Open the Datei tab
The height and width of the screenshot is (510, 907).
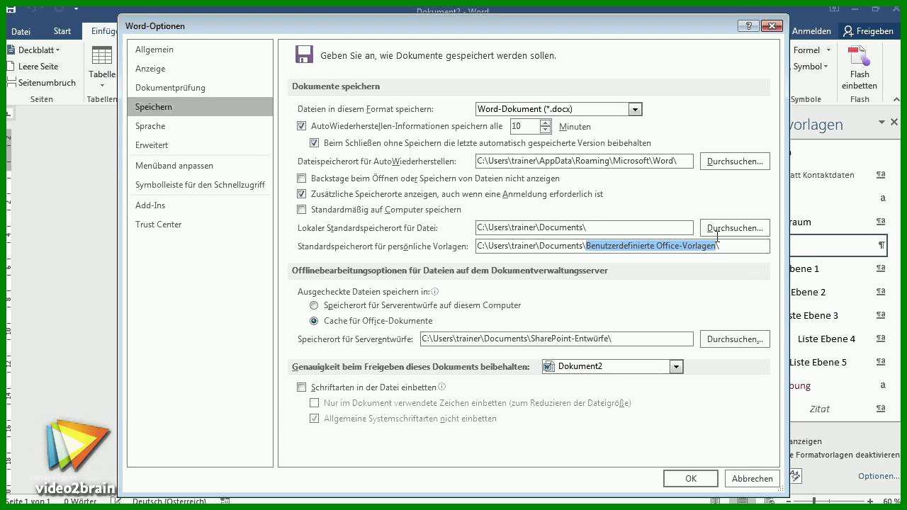click(21, 31)
